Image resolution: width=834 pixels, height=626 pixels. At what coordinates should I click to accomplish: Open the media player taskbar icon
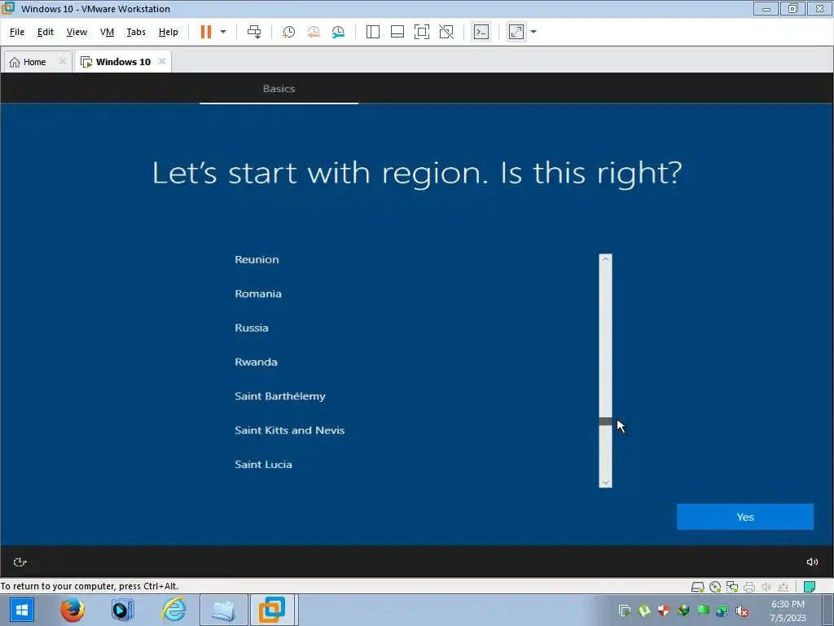click(123, 610)
